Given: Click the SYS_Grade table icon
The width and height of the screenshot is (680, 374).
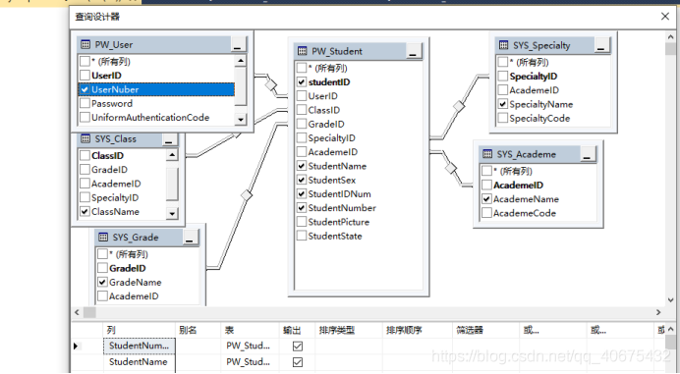Looking at the screenshot, I should (103, 237).
